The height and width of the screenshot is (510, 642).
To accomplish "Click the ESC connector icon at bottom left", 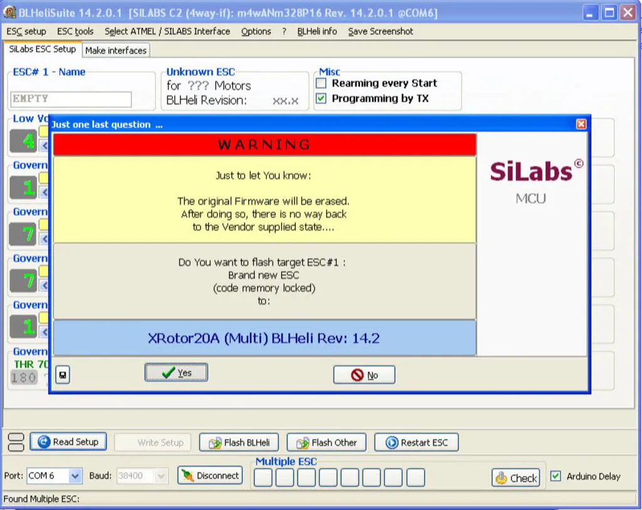I will coord(17,442).
